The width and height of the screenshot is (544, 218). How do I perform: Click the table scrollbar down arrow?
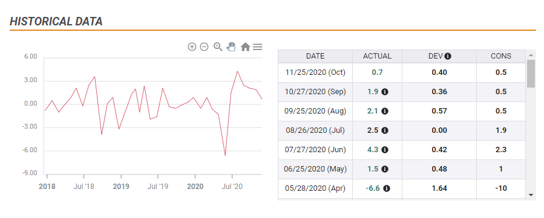pos(531,195)
